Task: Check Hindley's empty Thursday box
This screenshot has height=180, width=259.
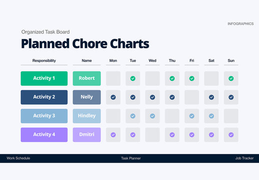Action: pos(172,116)
